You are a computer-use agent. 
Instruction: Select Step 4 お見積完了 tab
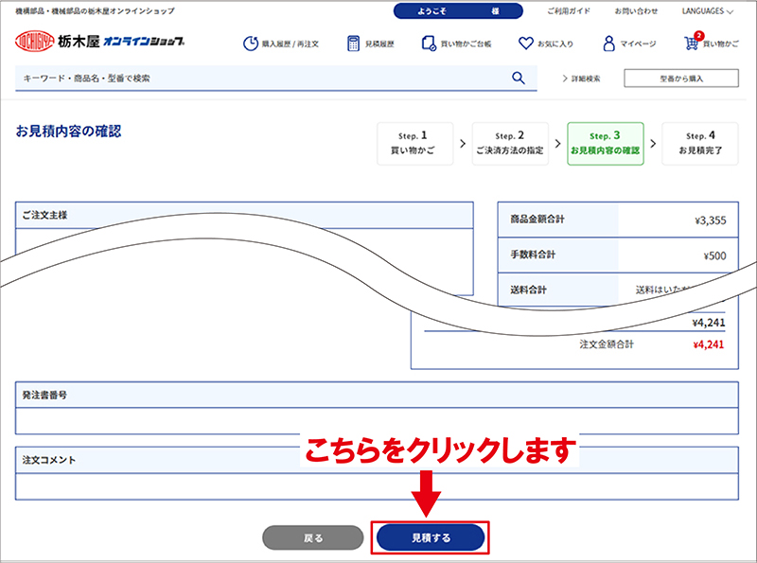[700, 144]
